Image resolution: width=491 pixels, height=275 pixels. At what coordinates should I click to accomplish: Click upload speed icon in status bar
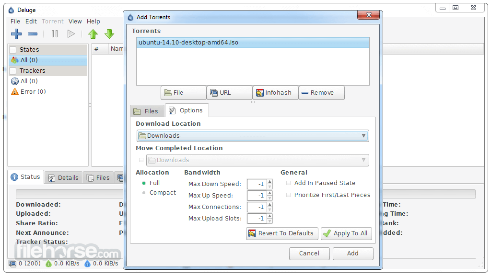click(87, 264)
